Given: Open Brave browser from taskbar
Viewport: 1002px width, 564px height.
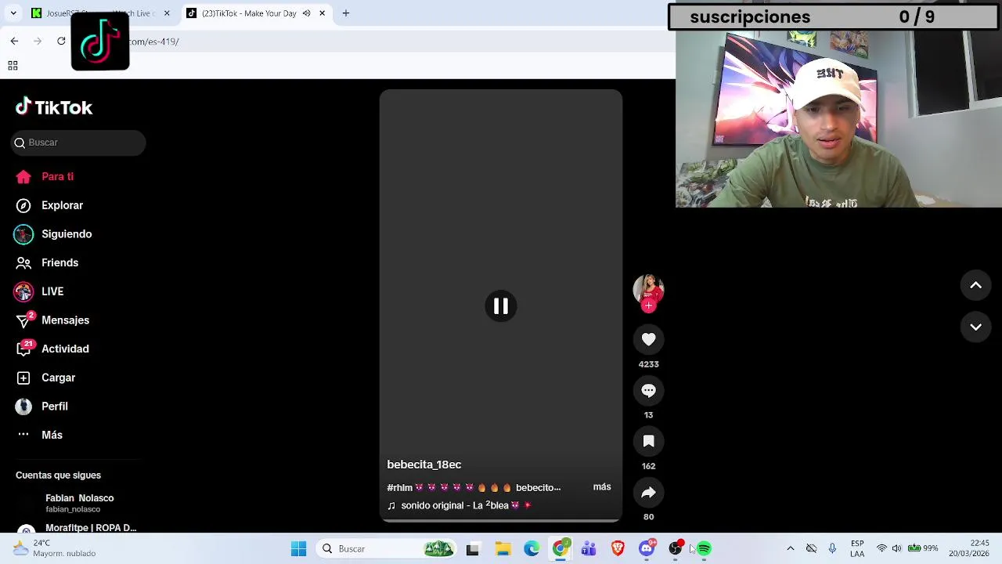Looking at the screenshot, I should [x=618, y=549].
